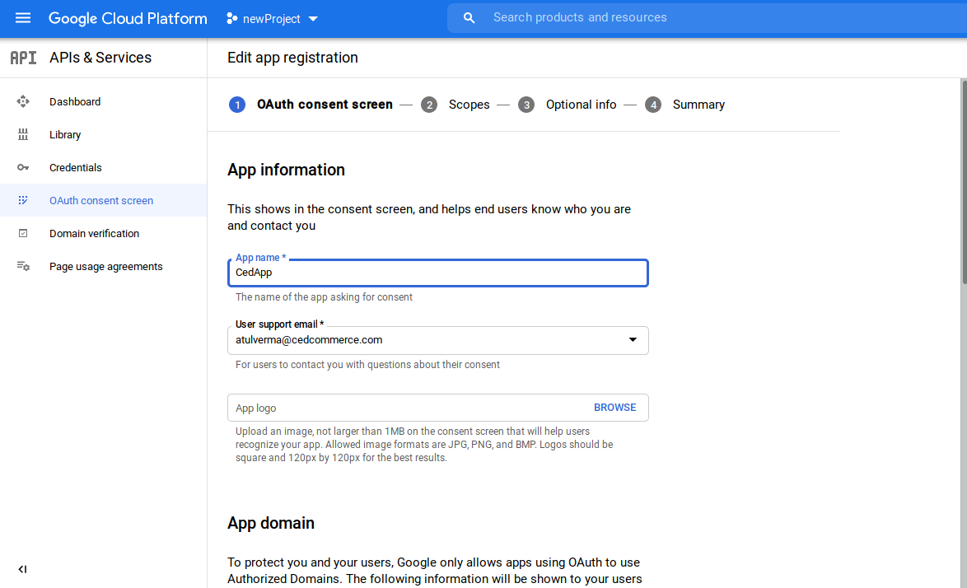Click the step 1 circle in the stepper
This screenshot has width=967, height=588.
(237, 105)
